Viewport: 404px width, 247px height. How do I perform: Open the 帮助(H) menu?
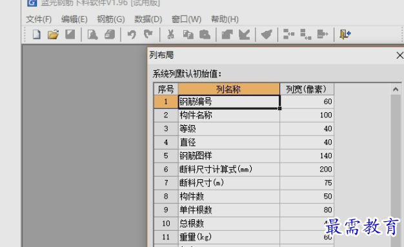225,19
